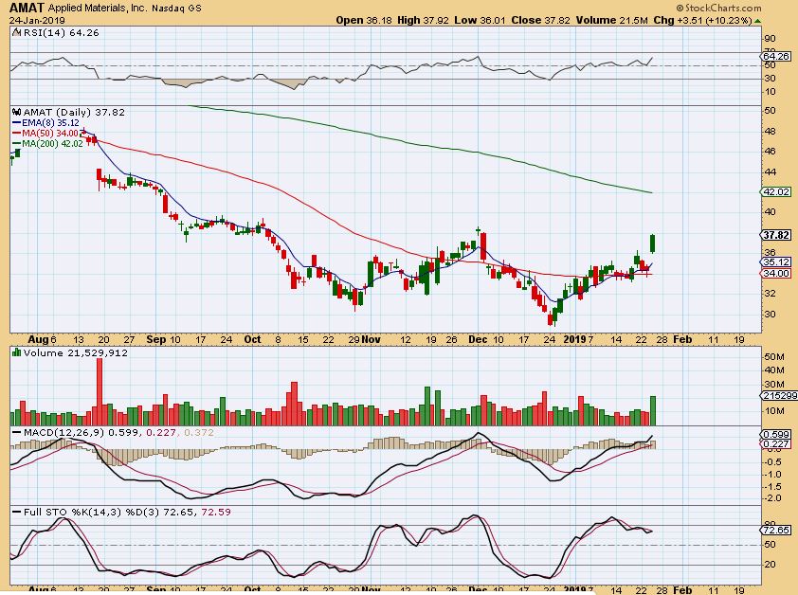Click the Low 36.01 value
The height and width of the screenshot is (595, 798).
click(x=481, y=20)
